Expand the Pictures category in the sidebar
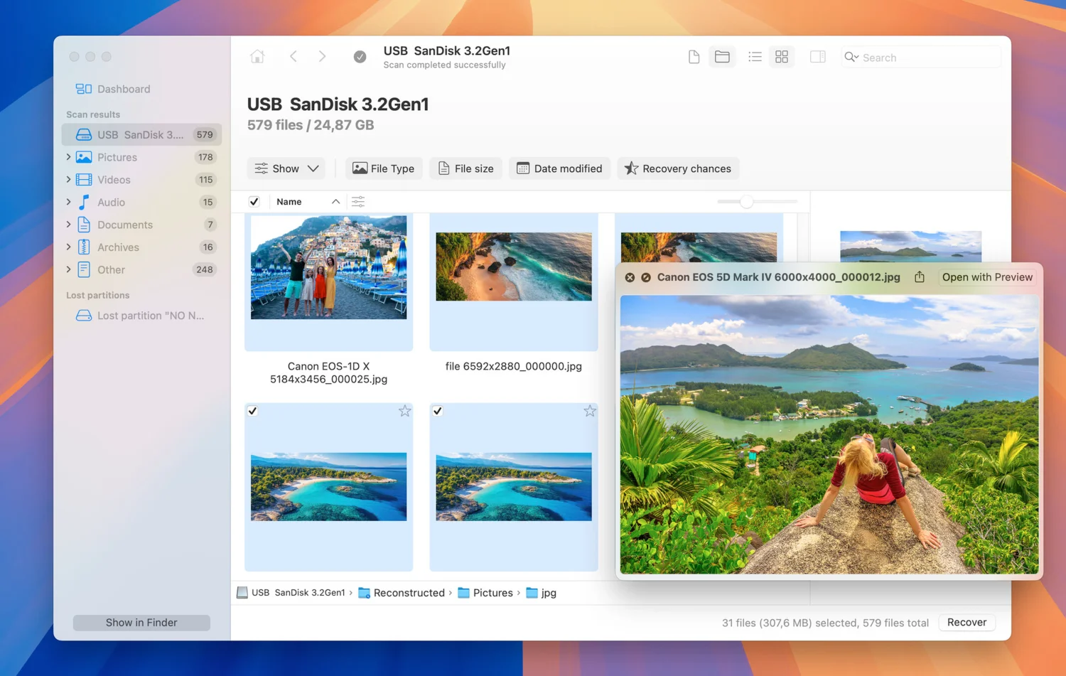The image size is (1066, 676). click(69, 157)
